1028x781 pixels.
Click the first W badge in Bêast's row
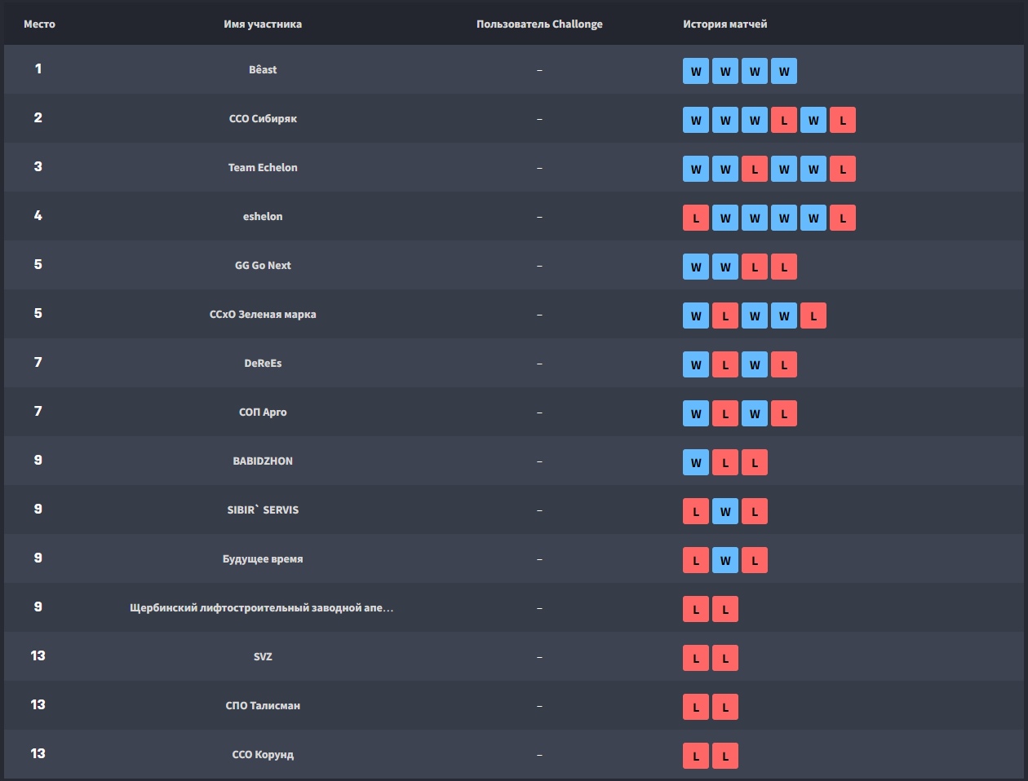click(696, 71)
